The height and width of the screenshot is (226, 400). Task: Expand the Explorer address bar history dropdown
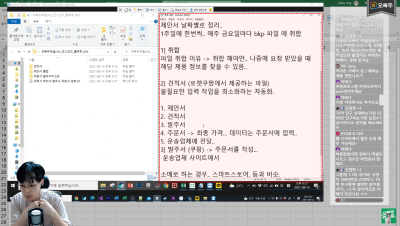(108, 52)
